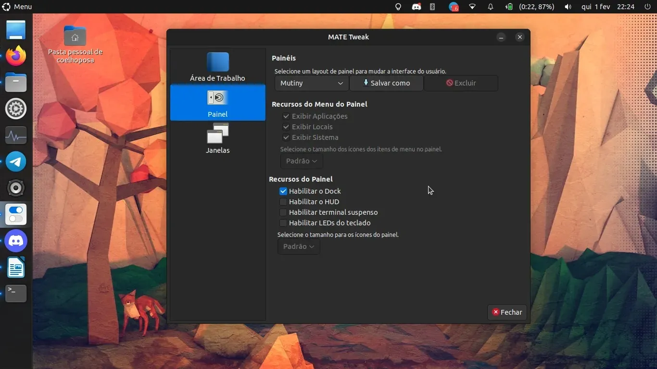The image size is (657, 369).
Task: Open the notifications bell icon
Action: coord(491,7)
